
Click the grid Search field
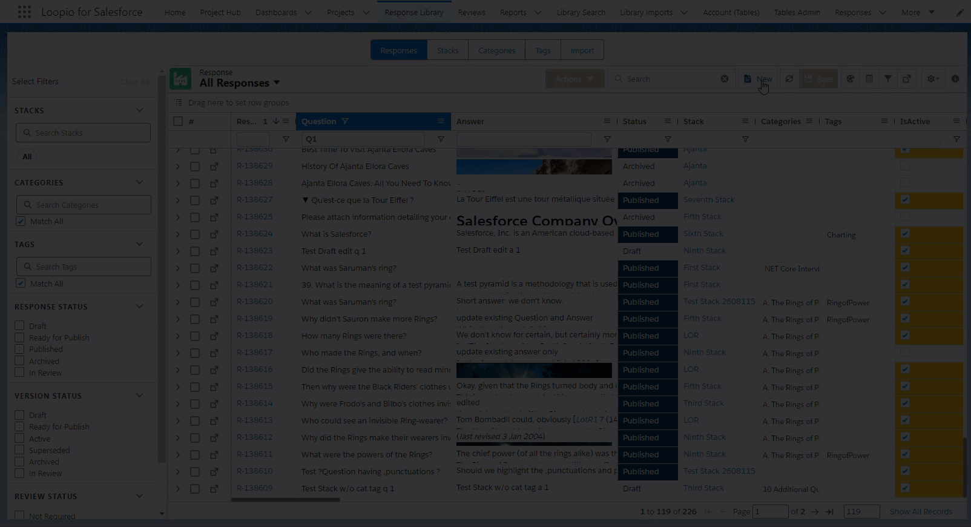point(670,79)
